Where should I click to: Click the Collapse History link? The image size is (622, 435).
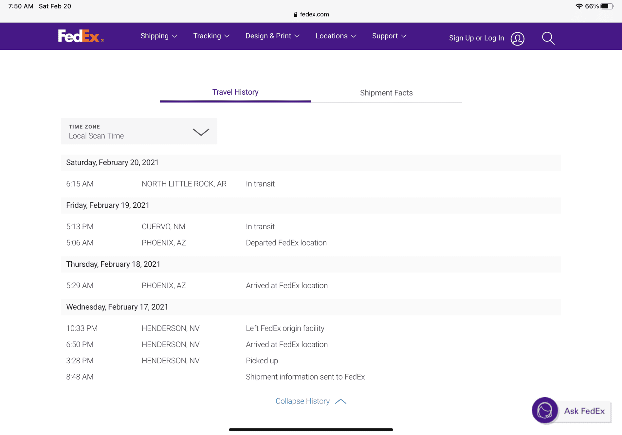click(x=302, y=401)
